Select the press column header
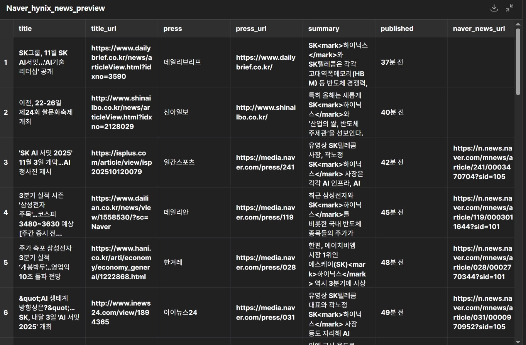 coord(173,28)
